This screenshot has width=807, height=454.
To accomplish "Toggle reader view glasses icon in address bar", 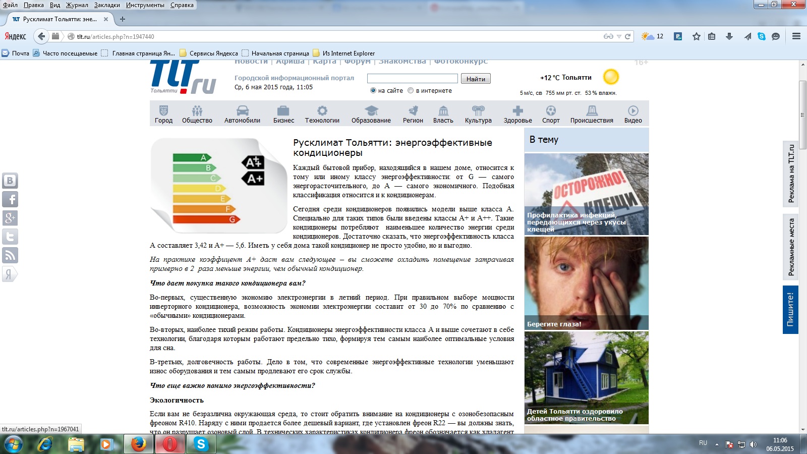I will click(x=608, y=36).
